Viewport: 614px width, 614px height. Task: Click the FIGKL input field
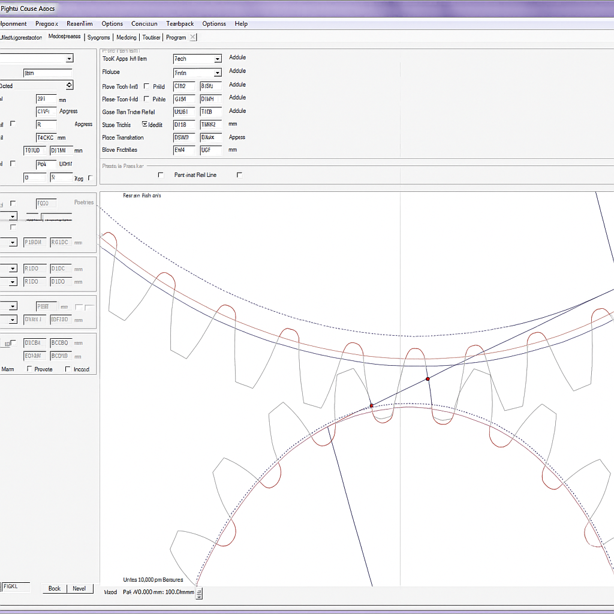tap(16, 586)
